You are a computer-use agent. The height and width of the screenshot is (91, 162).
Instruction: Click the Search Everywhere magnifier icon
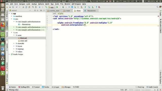tap(157, 7)
